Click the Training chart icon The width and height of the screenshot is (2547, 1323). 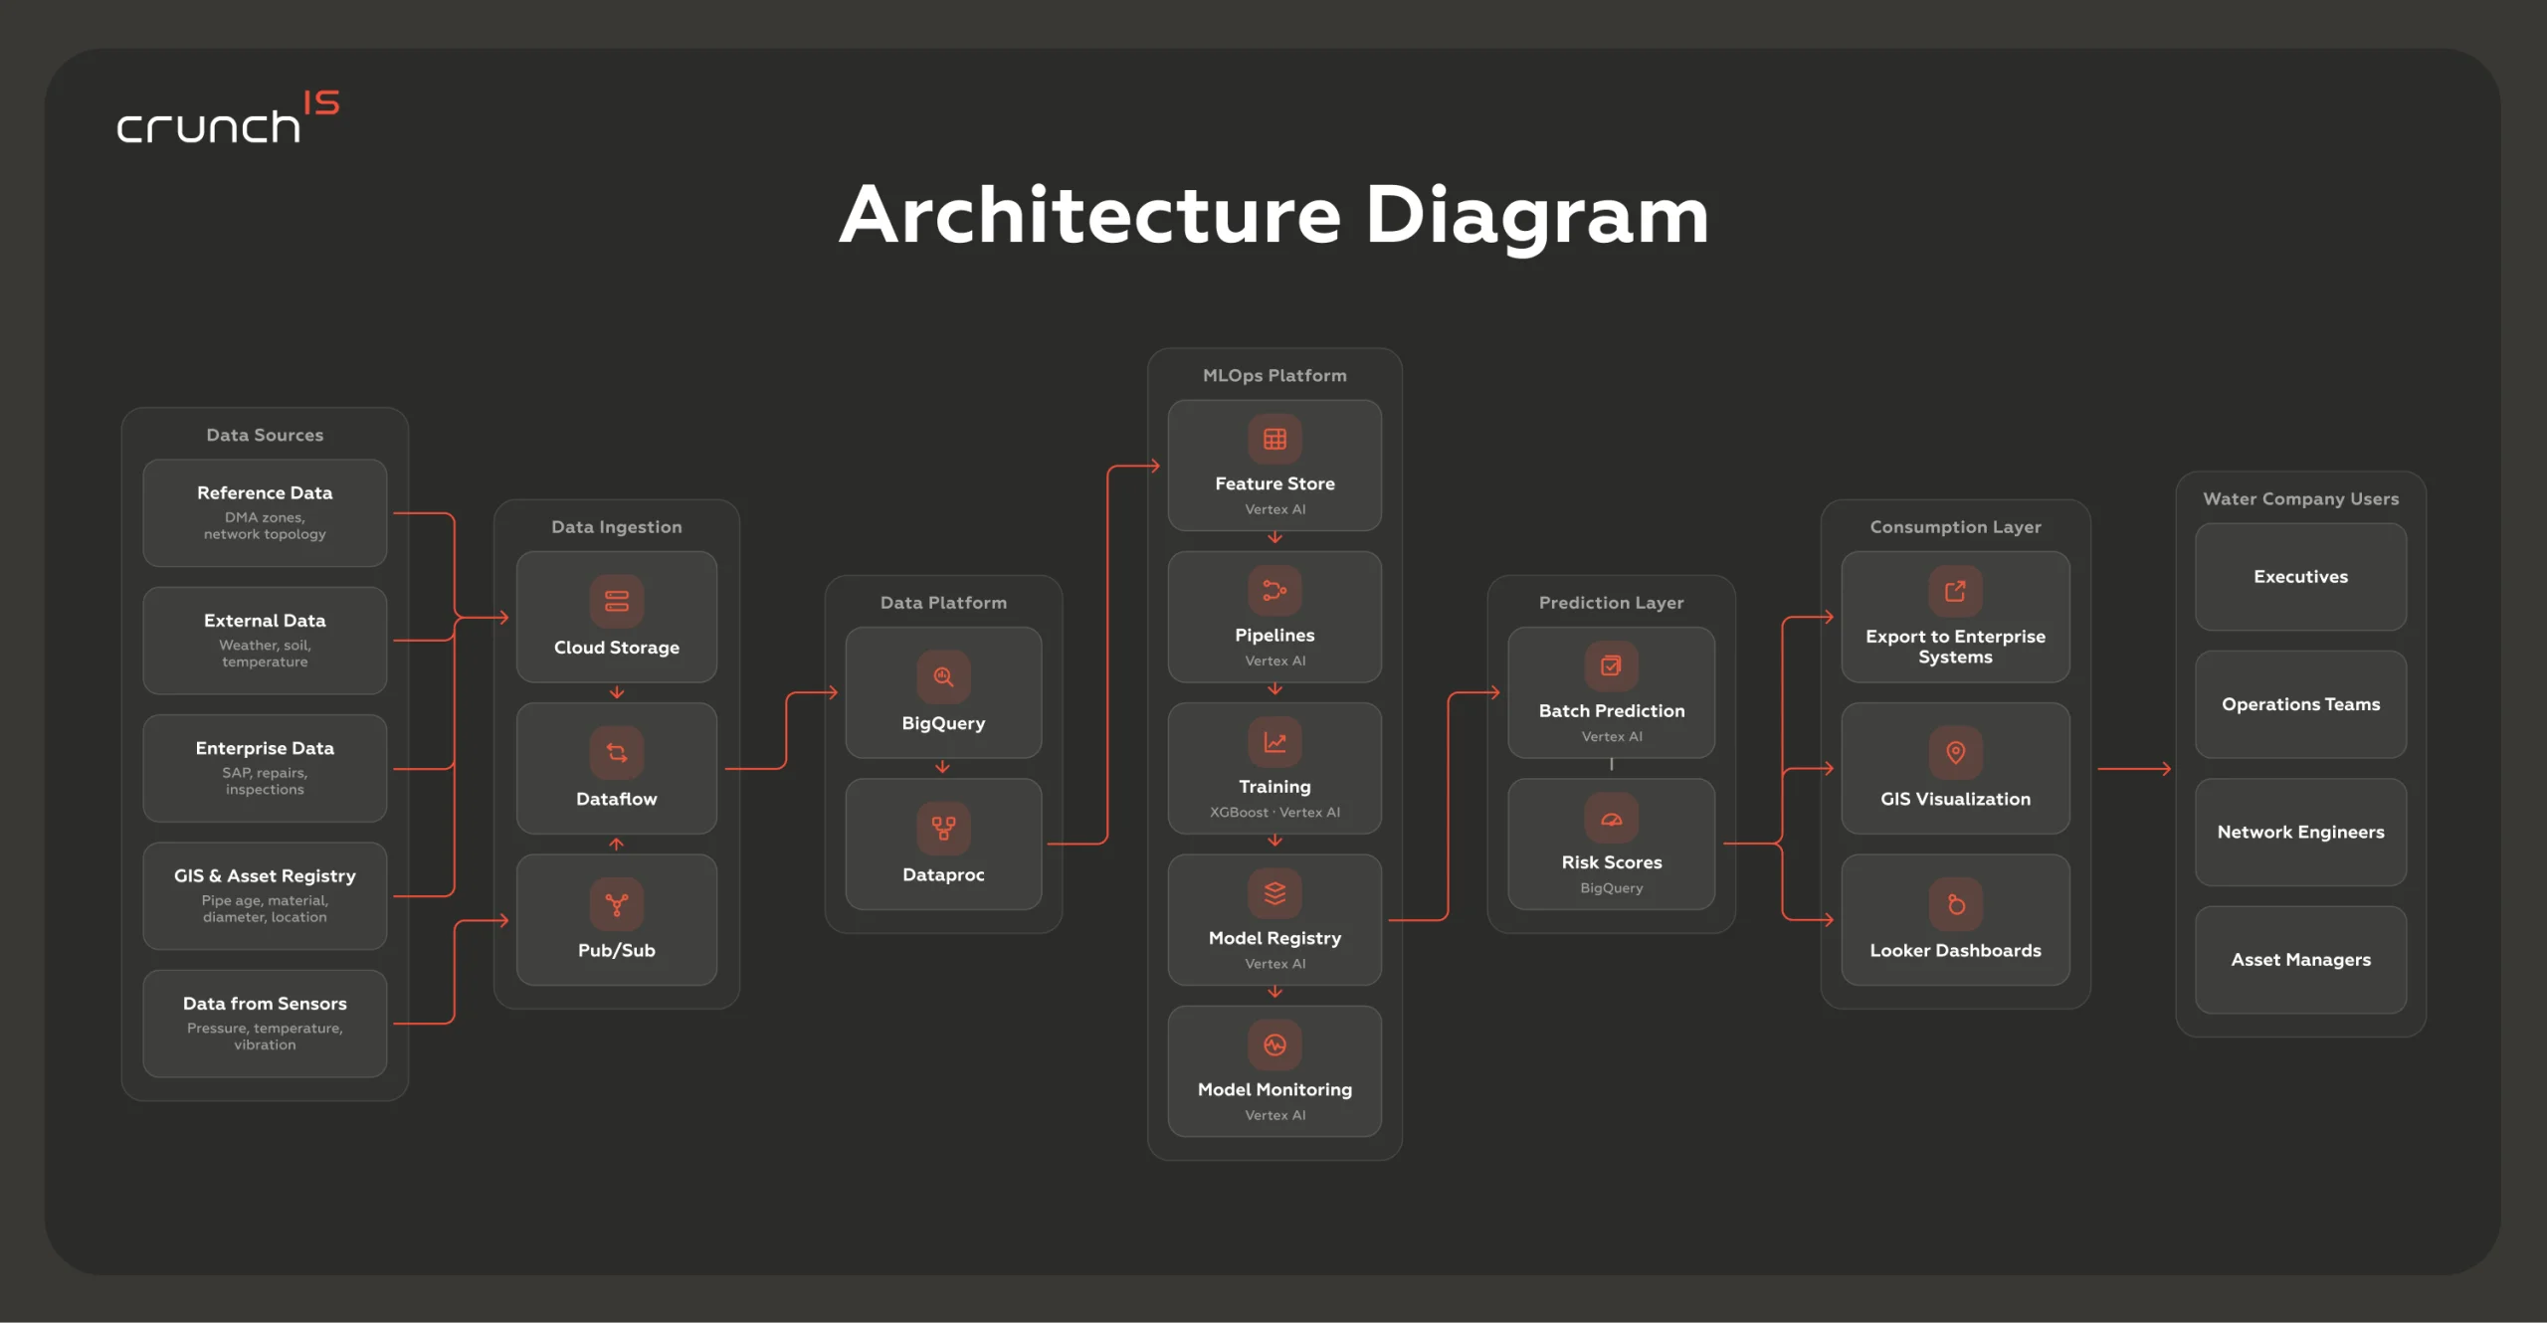pyautogui.click(x=1274, y=742)
